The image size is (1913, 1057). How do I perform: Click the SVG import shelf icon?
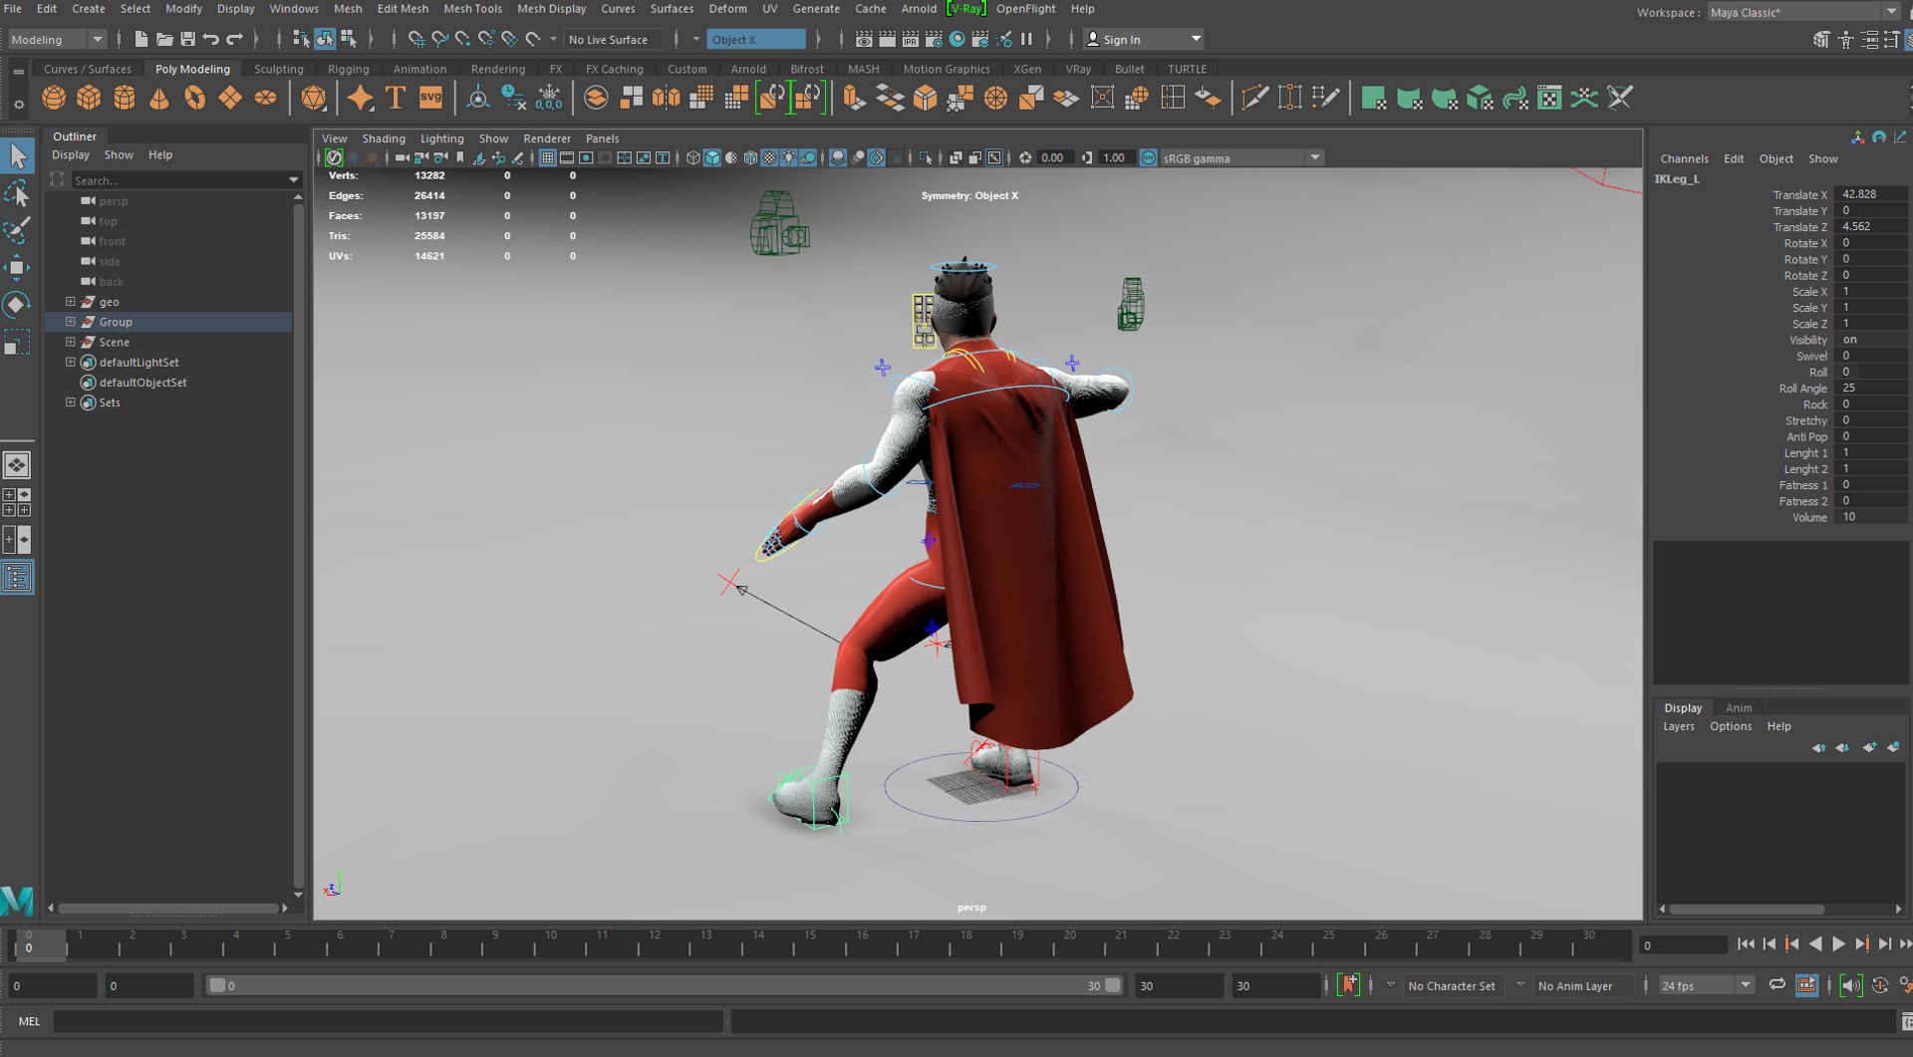point(430,99)
